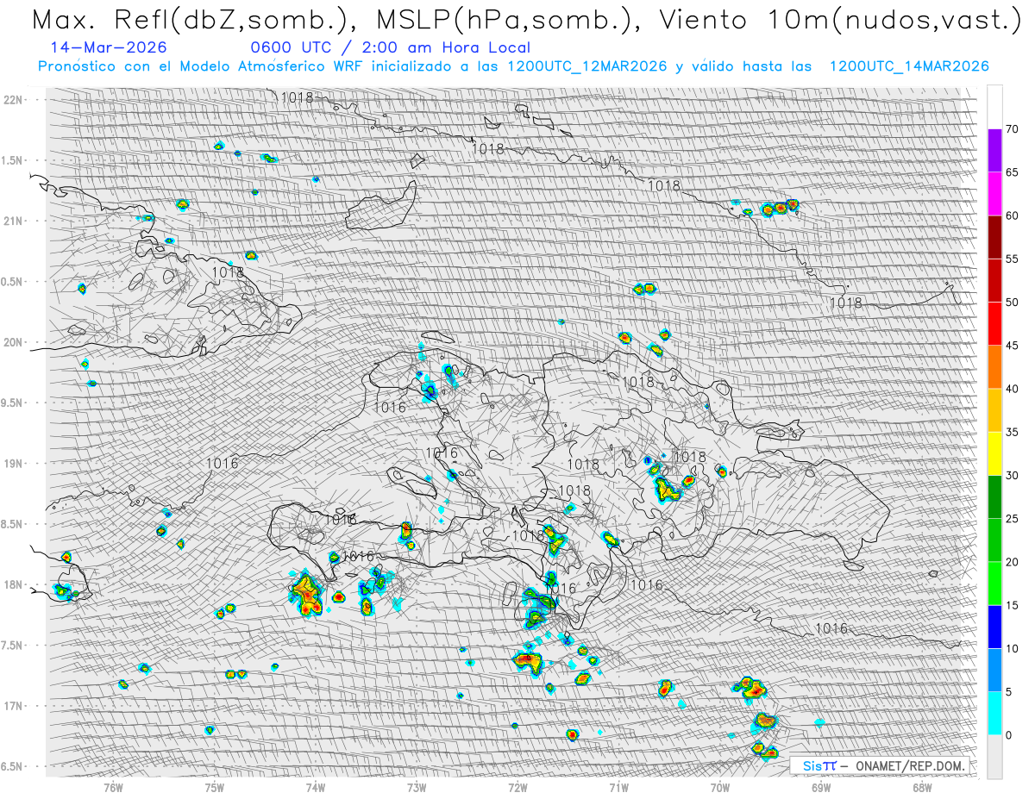Click the colorbar label 60
This screenshot has height=799, width=1035.
click(1012, 215)
